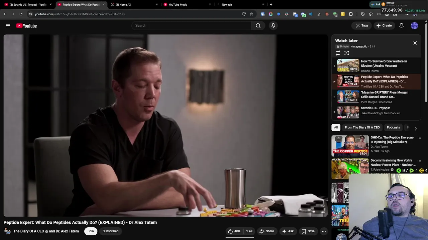Image resolution: width=428 pixels, height=240 pixels.
Task: Dislike the video next to 1.4K
Action: [x=249, y=231]
